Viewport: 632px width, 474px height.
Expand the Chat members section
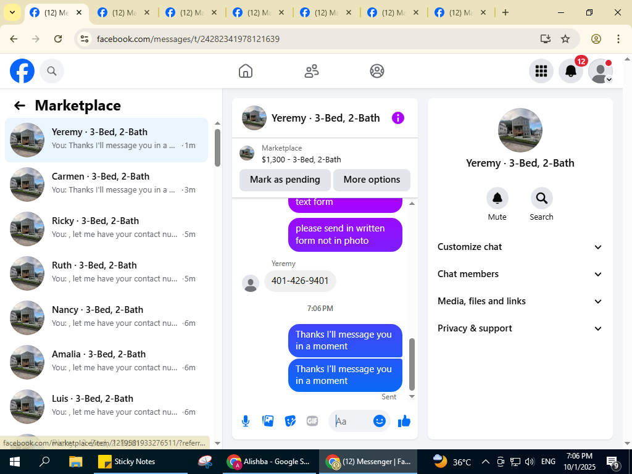click(x=520, y=274)
